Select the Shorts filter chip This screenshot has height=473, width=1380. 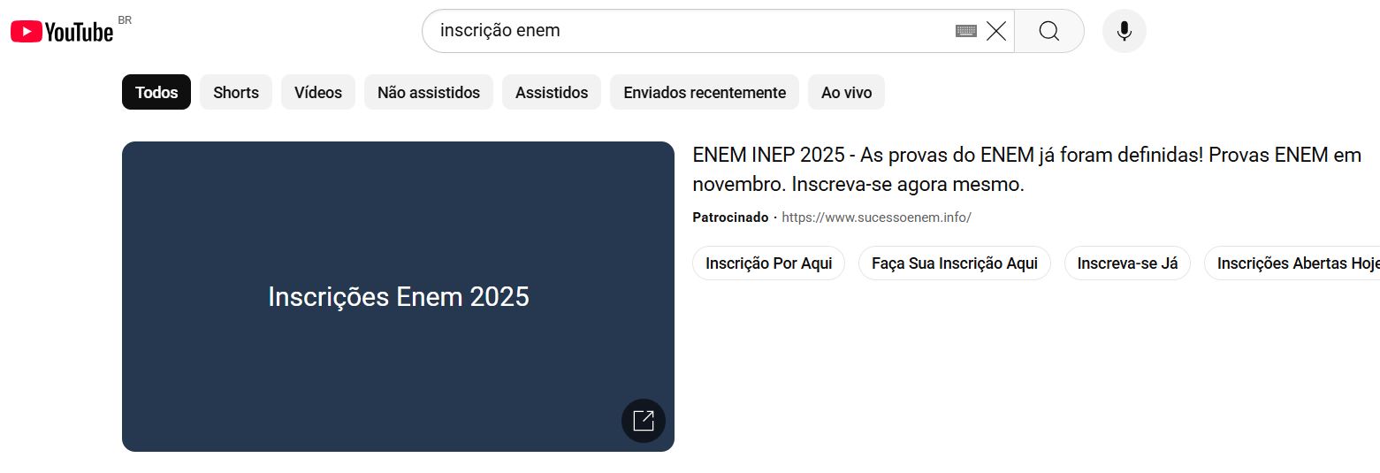(236, 92)
